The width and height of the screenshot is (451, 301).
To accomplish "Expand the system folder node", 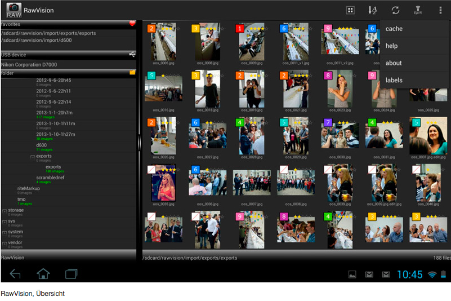I will [x=5, y=233].
